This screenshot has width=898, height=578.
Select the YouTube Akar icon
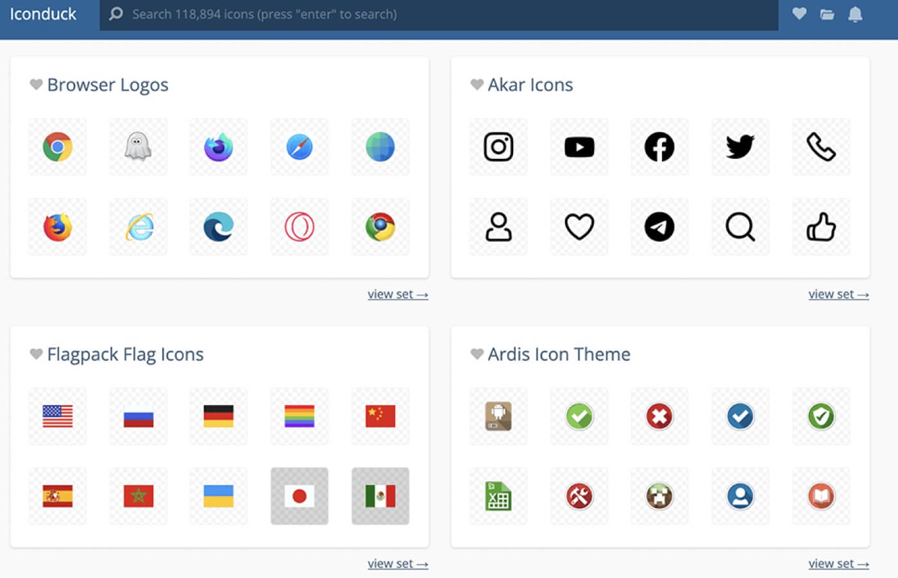[579, 147]
